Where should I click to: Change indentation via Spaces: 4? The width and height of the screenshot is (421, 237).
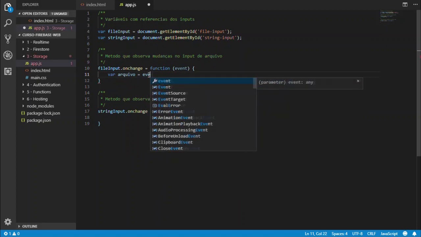point(339,234)
